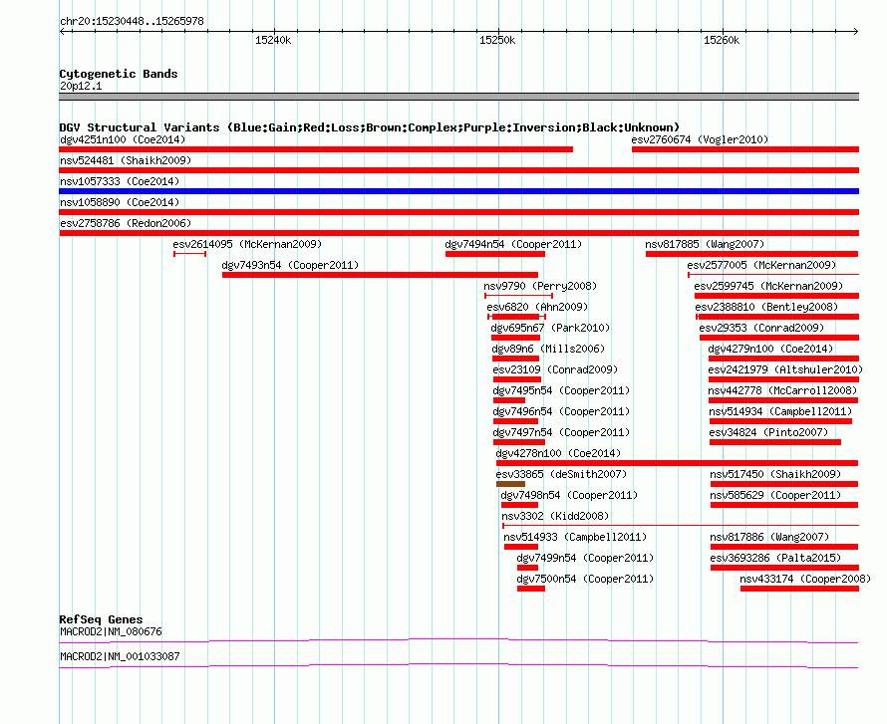Screen dimensions: 887x724
Task: Click dgv7497n54 (Cooper2011) label
Action: tap(561, 432)
